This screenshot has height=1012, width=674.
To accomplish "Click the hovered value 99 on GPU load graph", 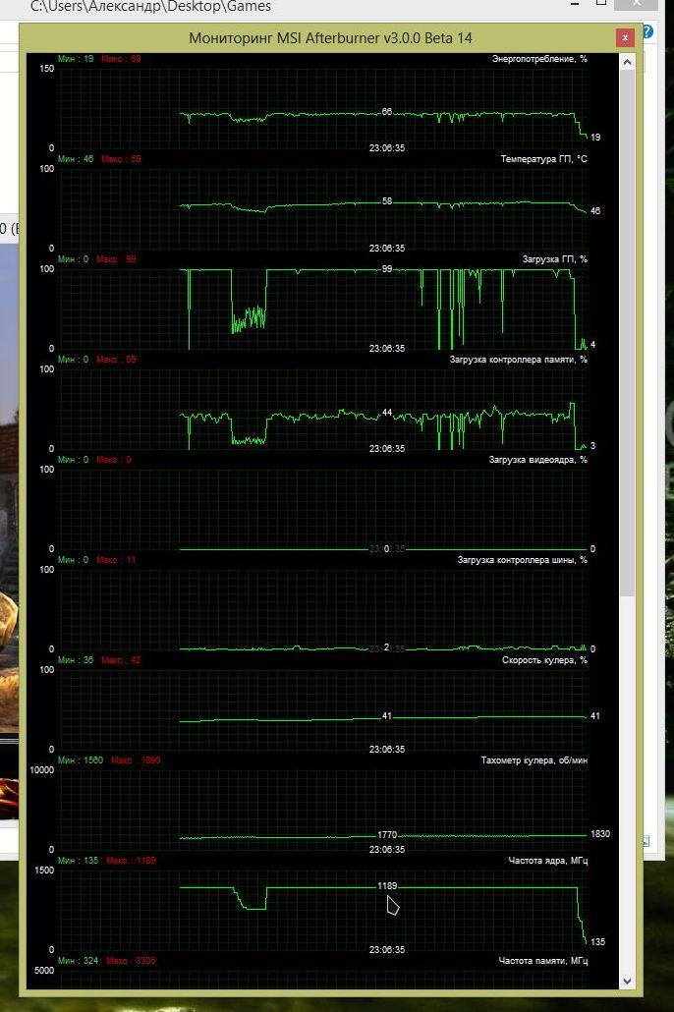I will click(387, 269).
